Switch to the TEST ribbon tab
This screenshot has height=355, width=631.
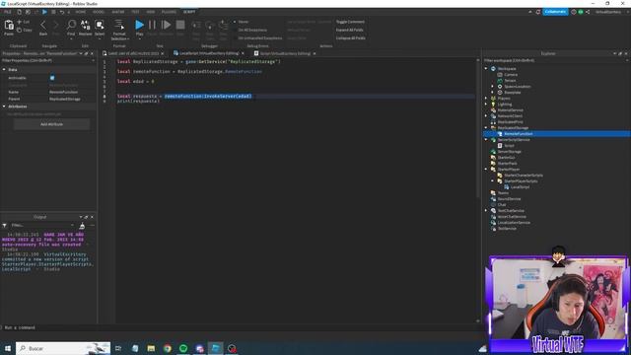(x=136, y=12)
